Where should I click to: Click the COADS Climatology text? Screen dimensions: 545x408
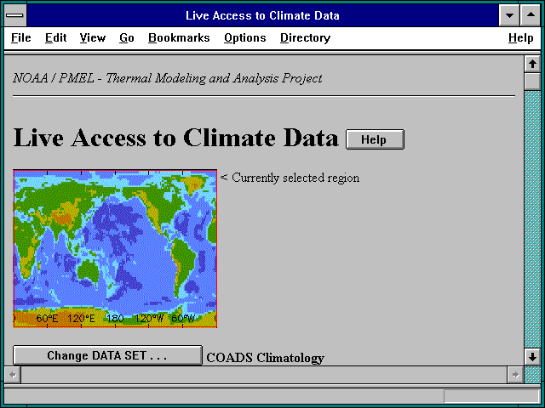265,358
